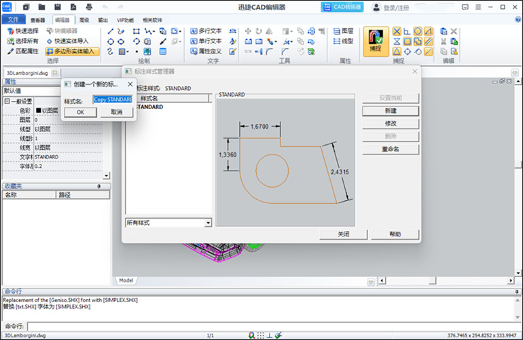Select the Point drawing tool

point(137,51)
